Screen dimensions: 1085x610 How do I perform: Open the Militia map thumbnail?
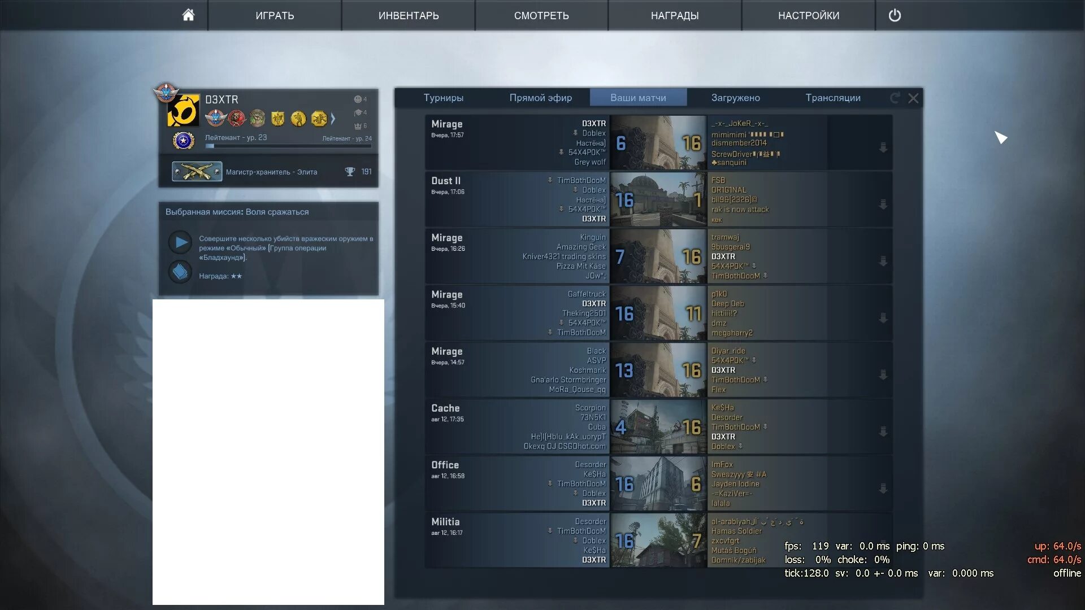pos(658,540)
